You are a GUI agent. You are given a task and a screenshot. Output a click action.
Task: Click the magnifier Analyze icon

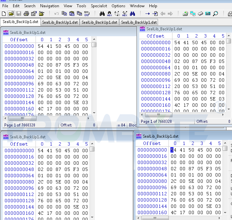click(216, 14)
